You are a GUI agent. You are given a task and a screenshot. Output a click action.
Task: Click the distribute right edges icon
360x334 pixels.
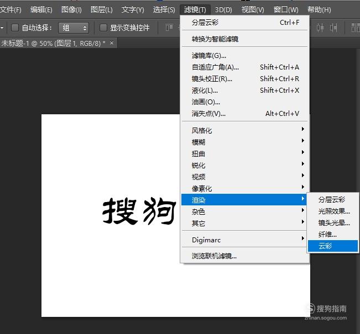[333, 28]
